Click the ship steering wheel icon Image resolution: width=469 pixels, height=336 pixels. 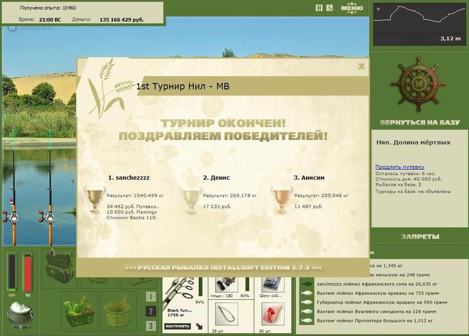click(x=419, y=85)
